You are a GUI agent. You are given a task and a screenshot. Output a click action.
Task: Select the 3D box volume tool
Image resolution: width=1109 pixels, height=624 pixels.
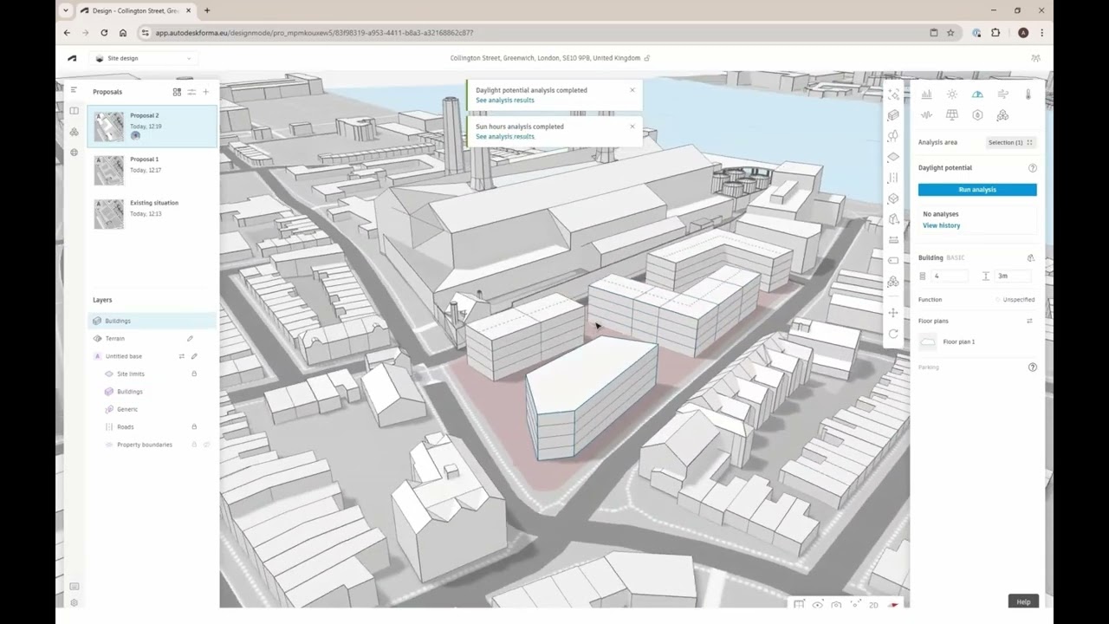893,198
